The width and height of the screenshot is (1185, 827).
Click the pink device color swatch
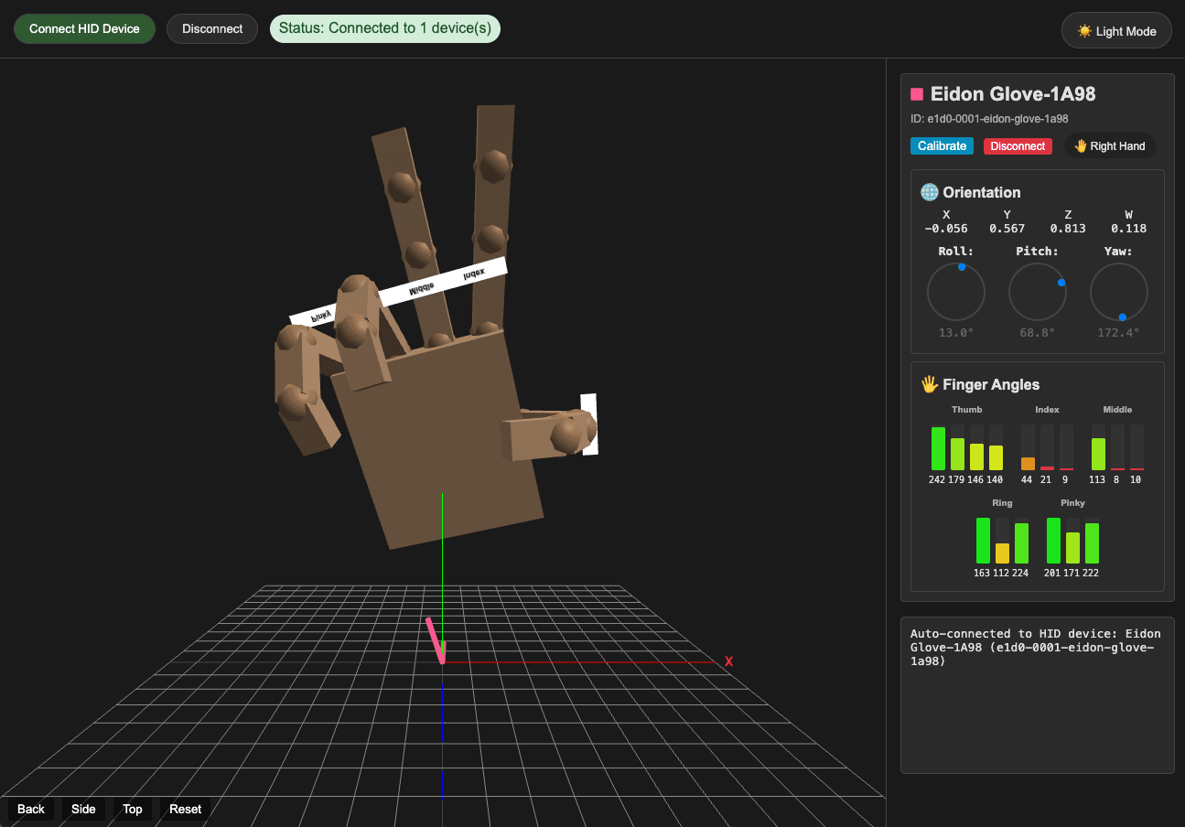[917, 94]
